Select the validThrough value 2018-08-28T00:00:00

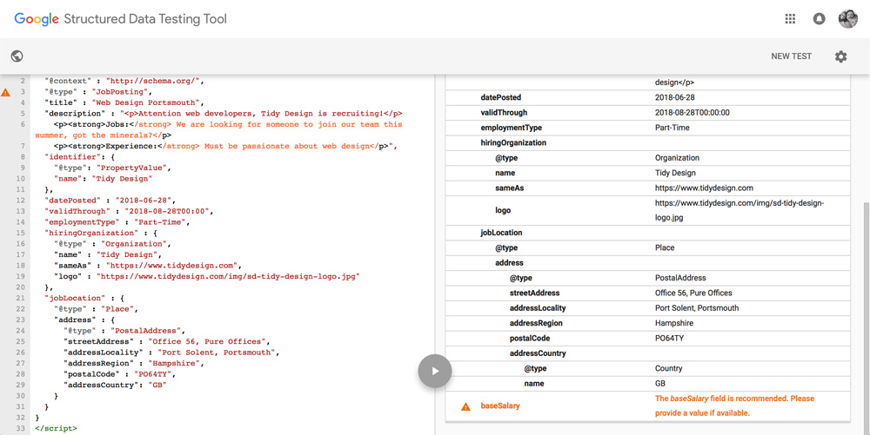pyautogui.click(x=692, y=112)
